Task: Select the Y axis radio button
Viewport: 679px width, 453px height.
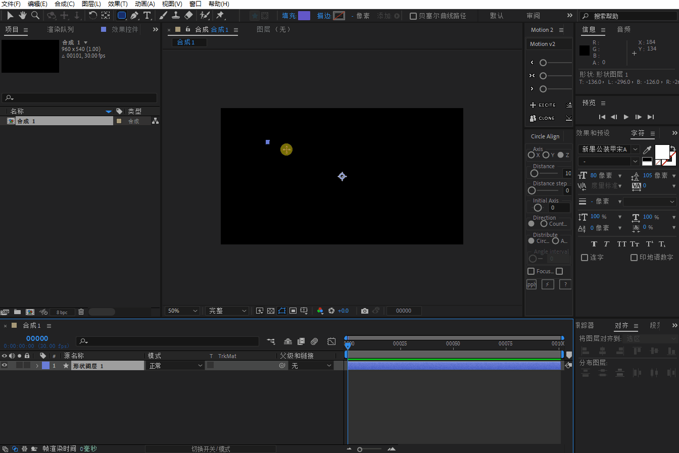Action: pyautogui.click(x=546, y=155)
